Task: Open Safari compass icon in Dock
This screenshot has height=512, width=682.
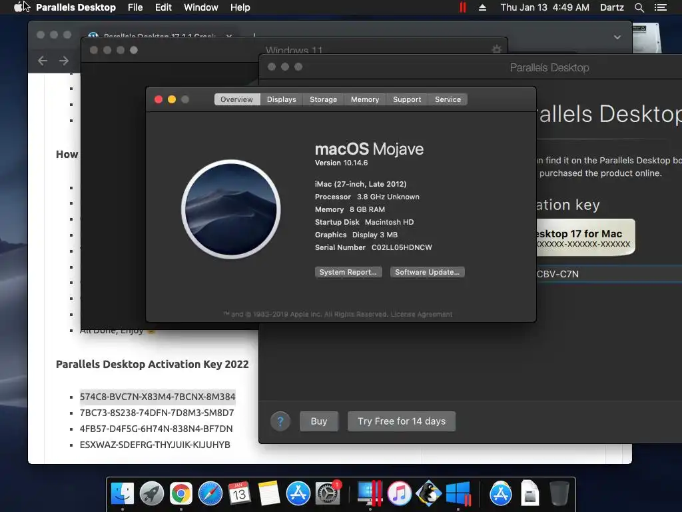Action: coord(210,493)
